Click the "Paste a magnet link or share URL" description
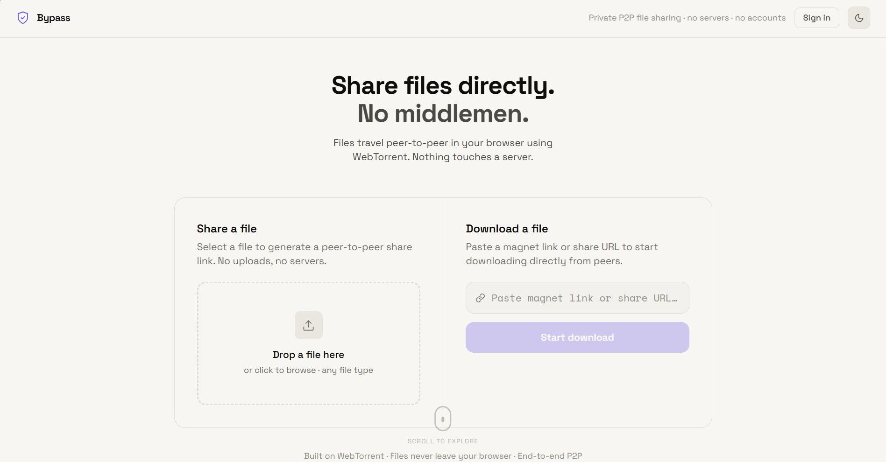This screenshot has height=462, width=886. coord(562,254)
